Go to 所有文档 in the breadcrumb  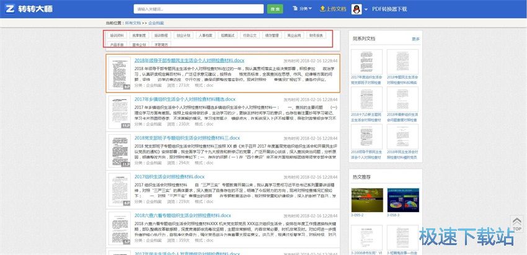click(x=133, y=23)
